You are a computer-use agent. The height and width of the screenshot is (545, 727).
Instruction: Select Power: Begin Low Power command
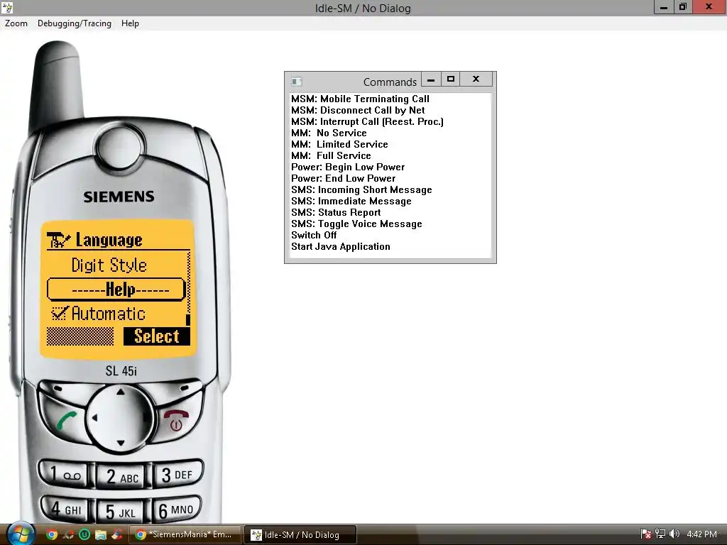tap(348, 167)
